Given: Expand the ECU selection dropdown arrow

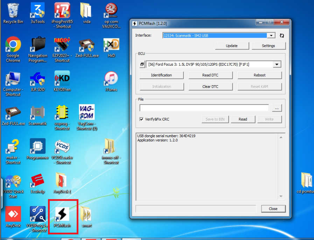Looking at the screenshot, I should (277, 64).
